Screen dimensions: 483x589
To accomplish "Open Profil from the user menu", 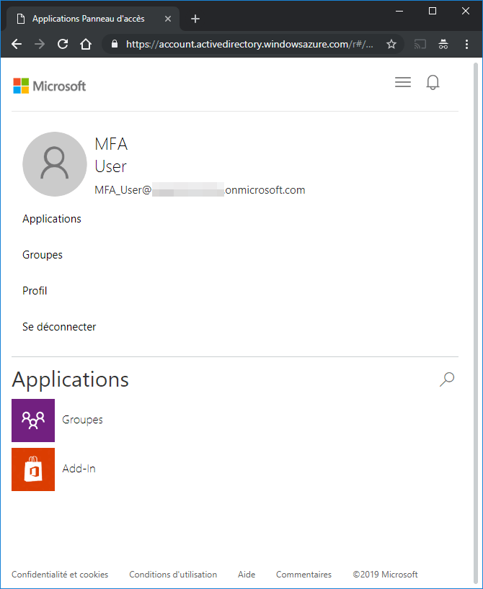I will [x=35, y=291].
